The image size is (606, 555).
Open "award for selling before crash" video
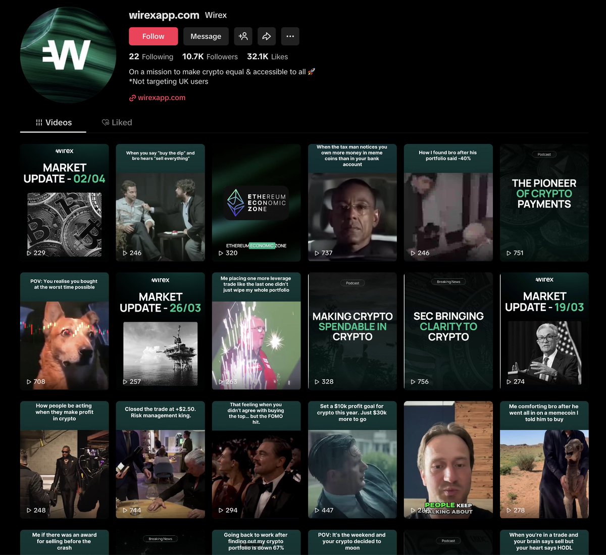pos(65,542)
